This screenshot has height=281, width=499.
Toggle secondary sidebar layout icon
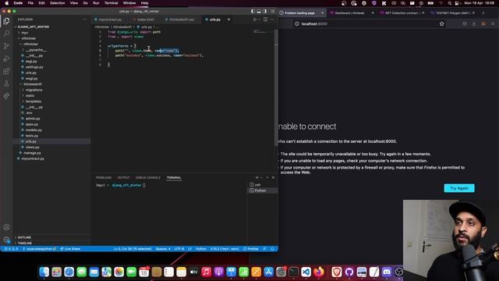click(265, 11)
